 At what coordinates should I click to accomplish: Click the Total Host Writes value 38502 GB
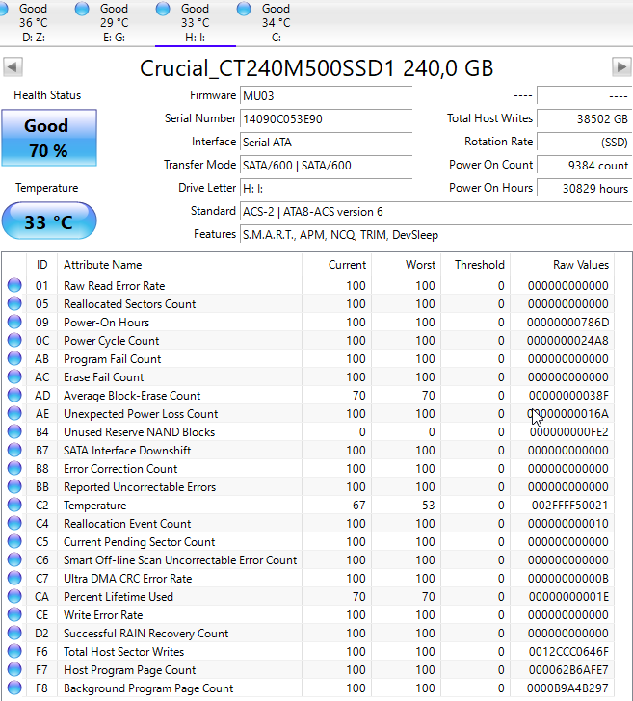point(584,119)
